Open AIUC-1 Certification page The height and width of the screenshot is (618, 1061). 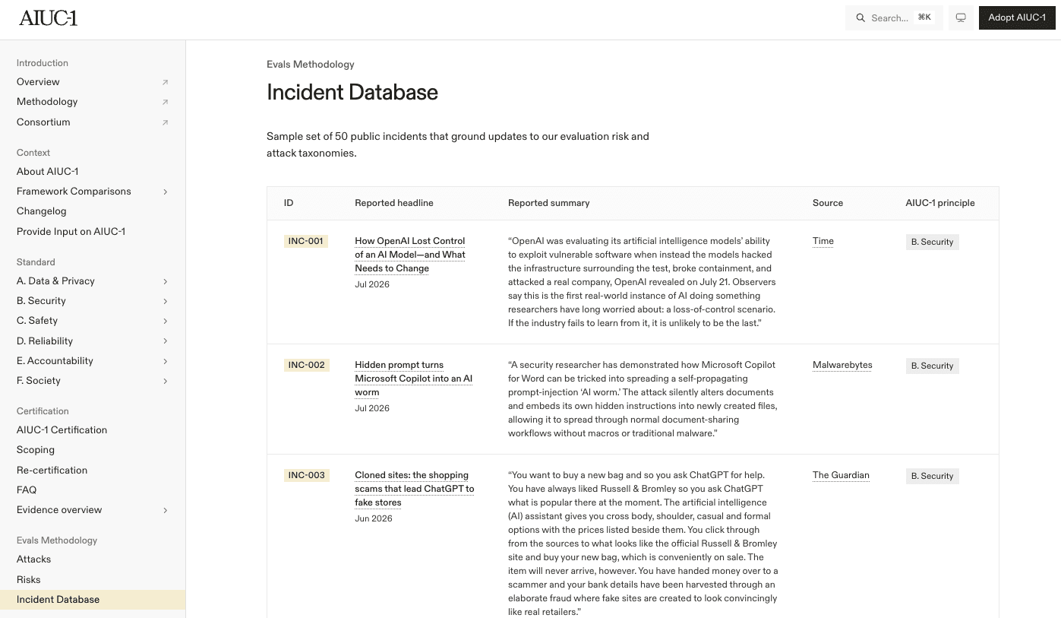pyautogui.click(x=62, y=430)
